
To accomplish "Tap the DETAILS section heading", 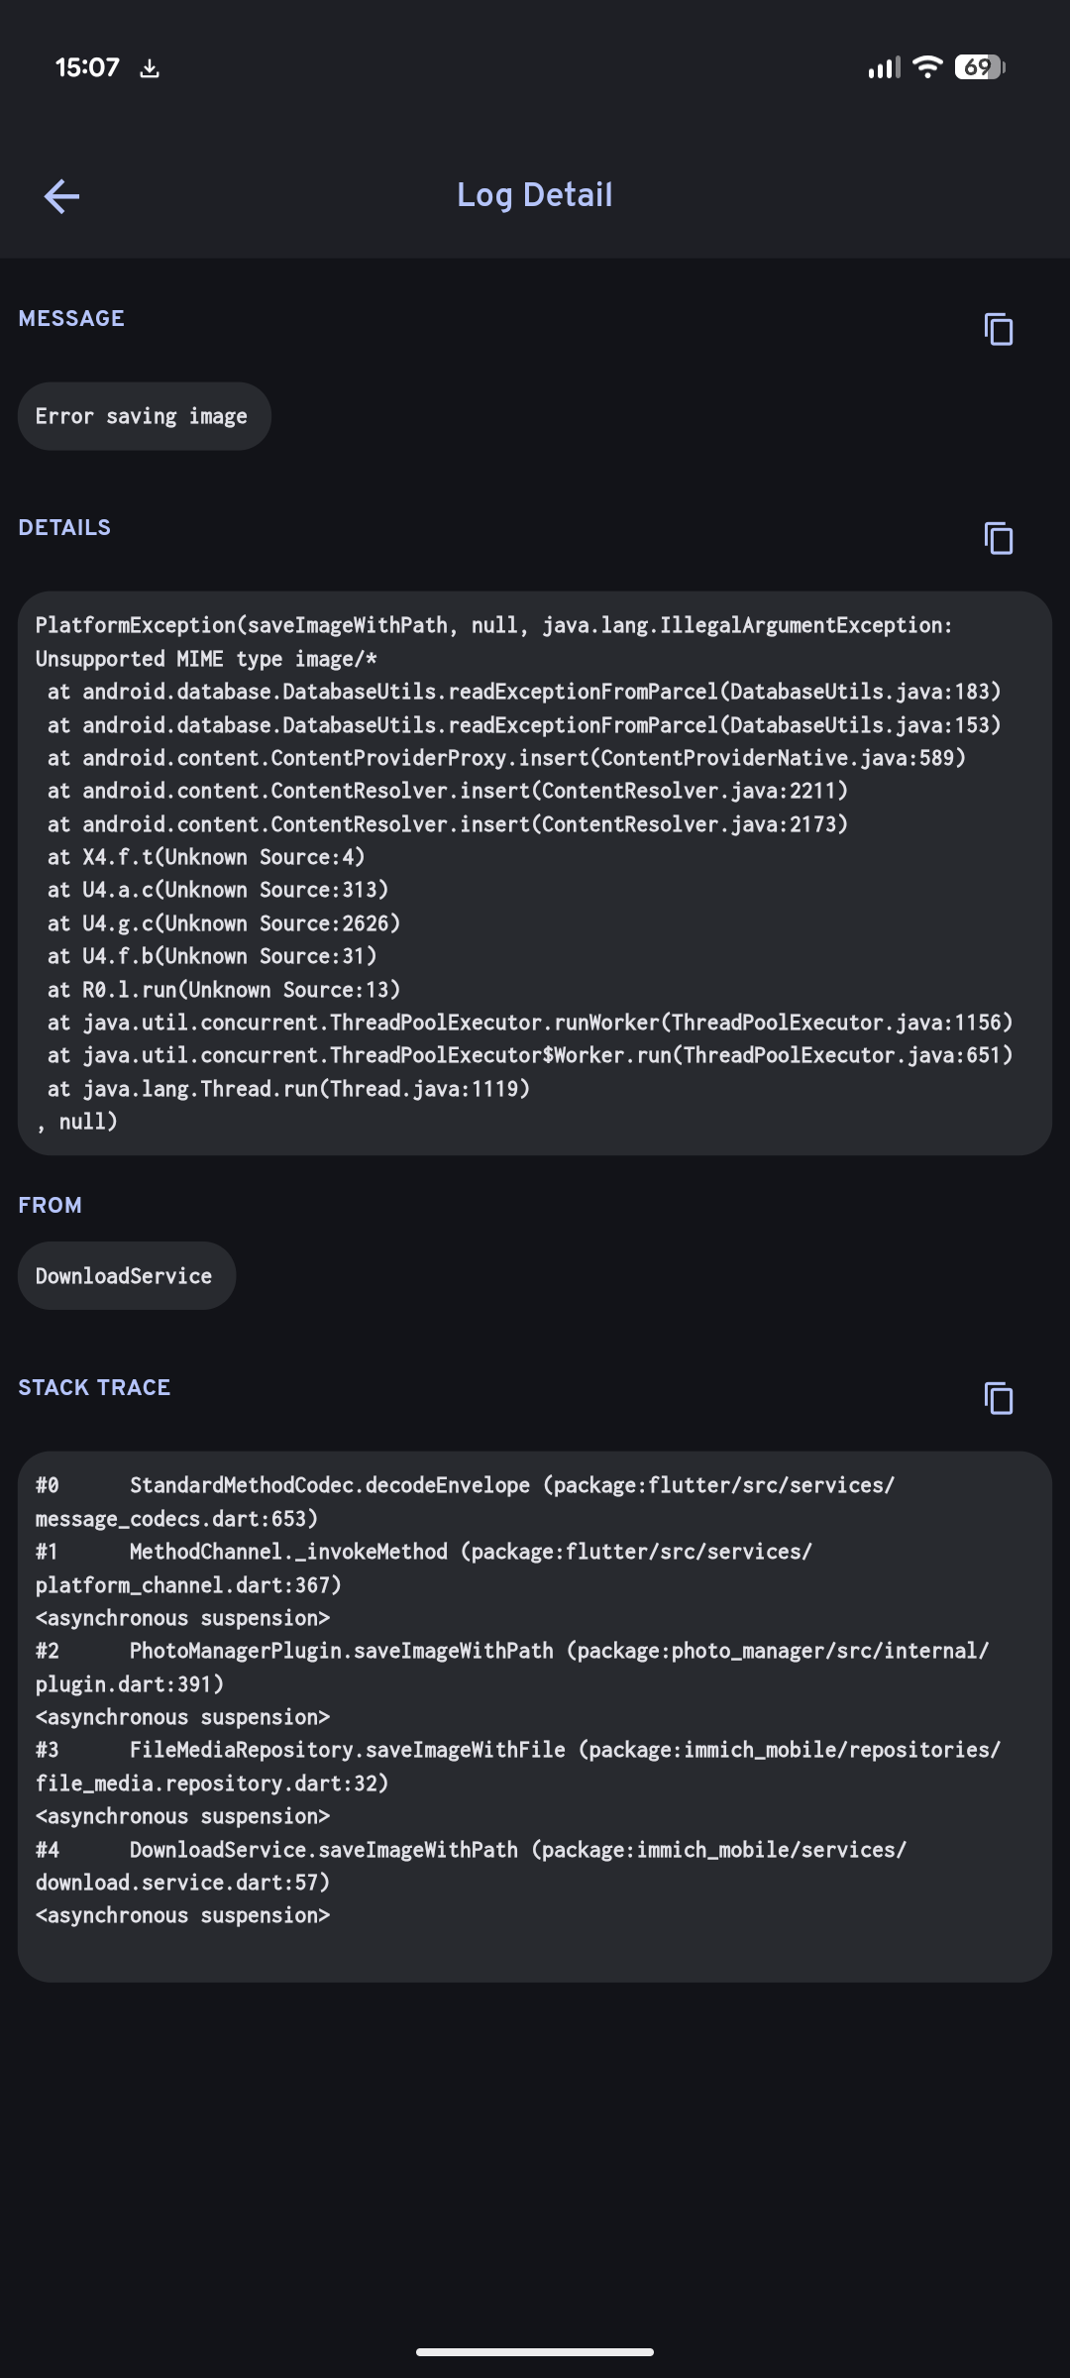I will (64, 528).
